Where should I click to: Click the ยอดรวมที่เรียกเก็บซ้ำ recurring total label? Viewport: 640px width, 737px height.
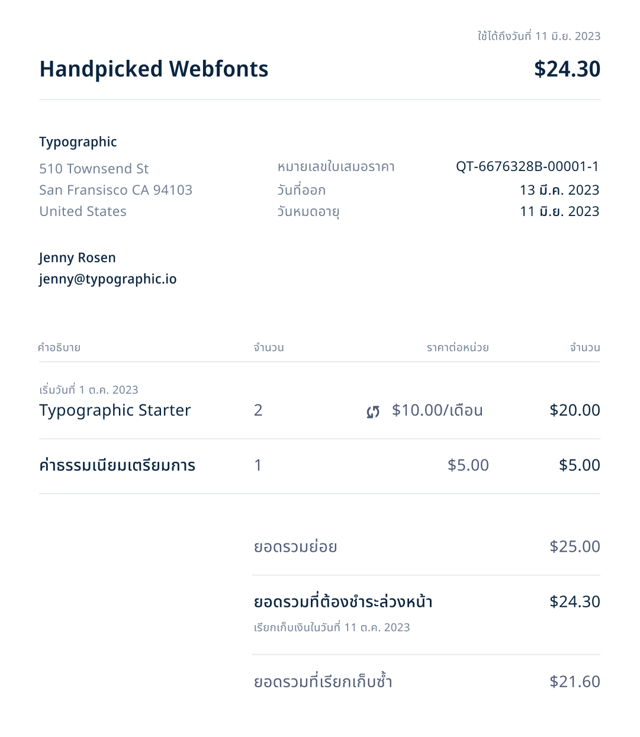(323, 681)
